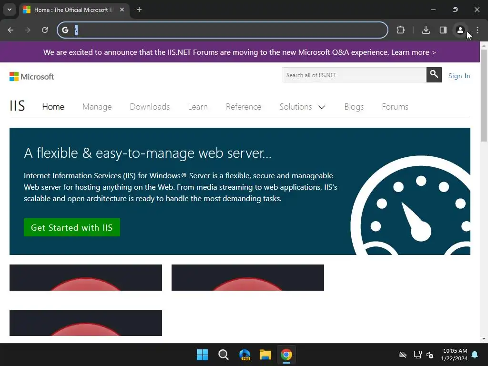The image size is (488, 366).
Task: Open File Explorer from taskbar
Action: coord(265,355)
